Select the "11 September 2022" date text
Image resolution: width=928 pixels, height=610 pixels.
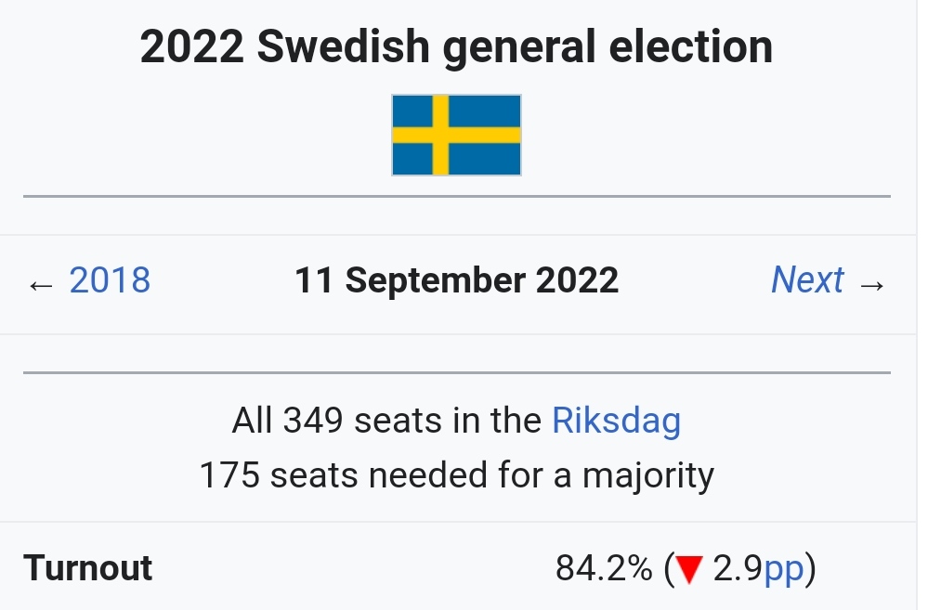[456, 280]
